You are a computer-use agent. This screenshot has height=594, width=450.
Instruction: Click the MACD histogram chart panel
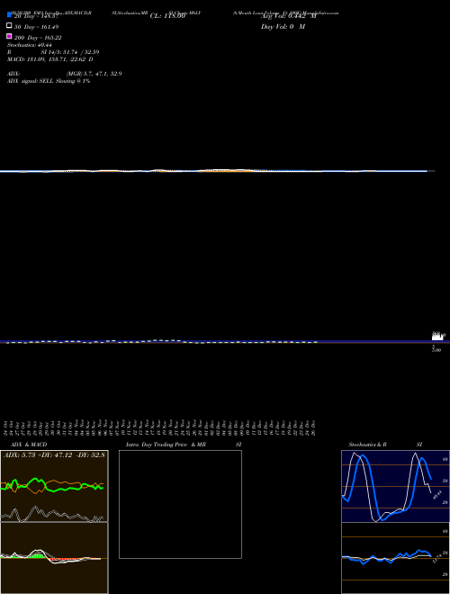click(54, 558)
